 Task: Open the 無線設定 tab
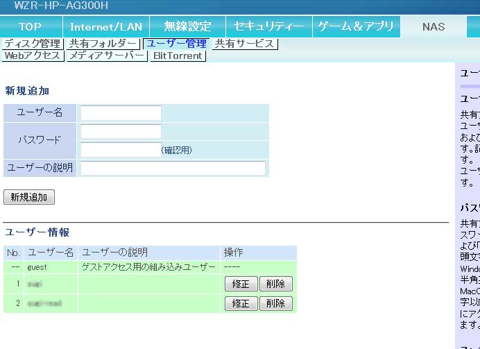[187, 27]
